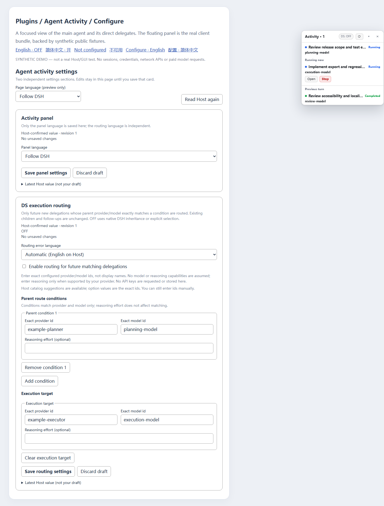This screenshot has height=506, width=384.
Task: Open the Routing error language dropdown
Action: pyautogui.click(x=119, y=254)
